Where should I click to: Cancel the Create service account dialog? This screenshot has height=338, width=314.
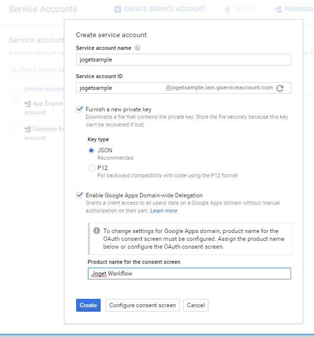point(196,305)
